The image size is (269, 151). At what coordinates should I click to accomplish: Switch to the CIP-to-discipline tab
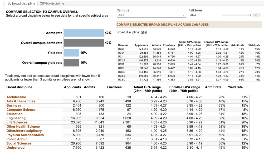point(52,3)
